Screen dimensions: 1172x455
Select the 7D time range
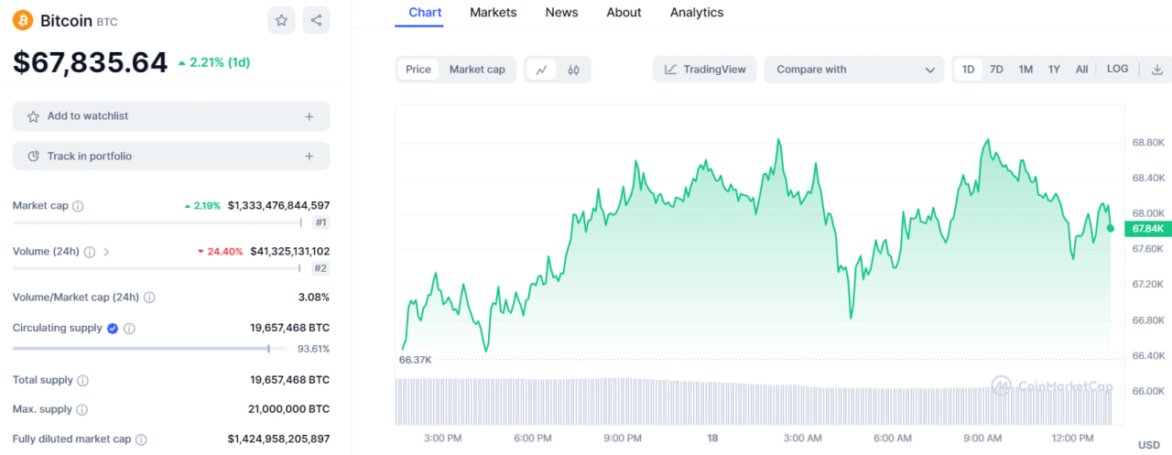(x=996, y=70)
